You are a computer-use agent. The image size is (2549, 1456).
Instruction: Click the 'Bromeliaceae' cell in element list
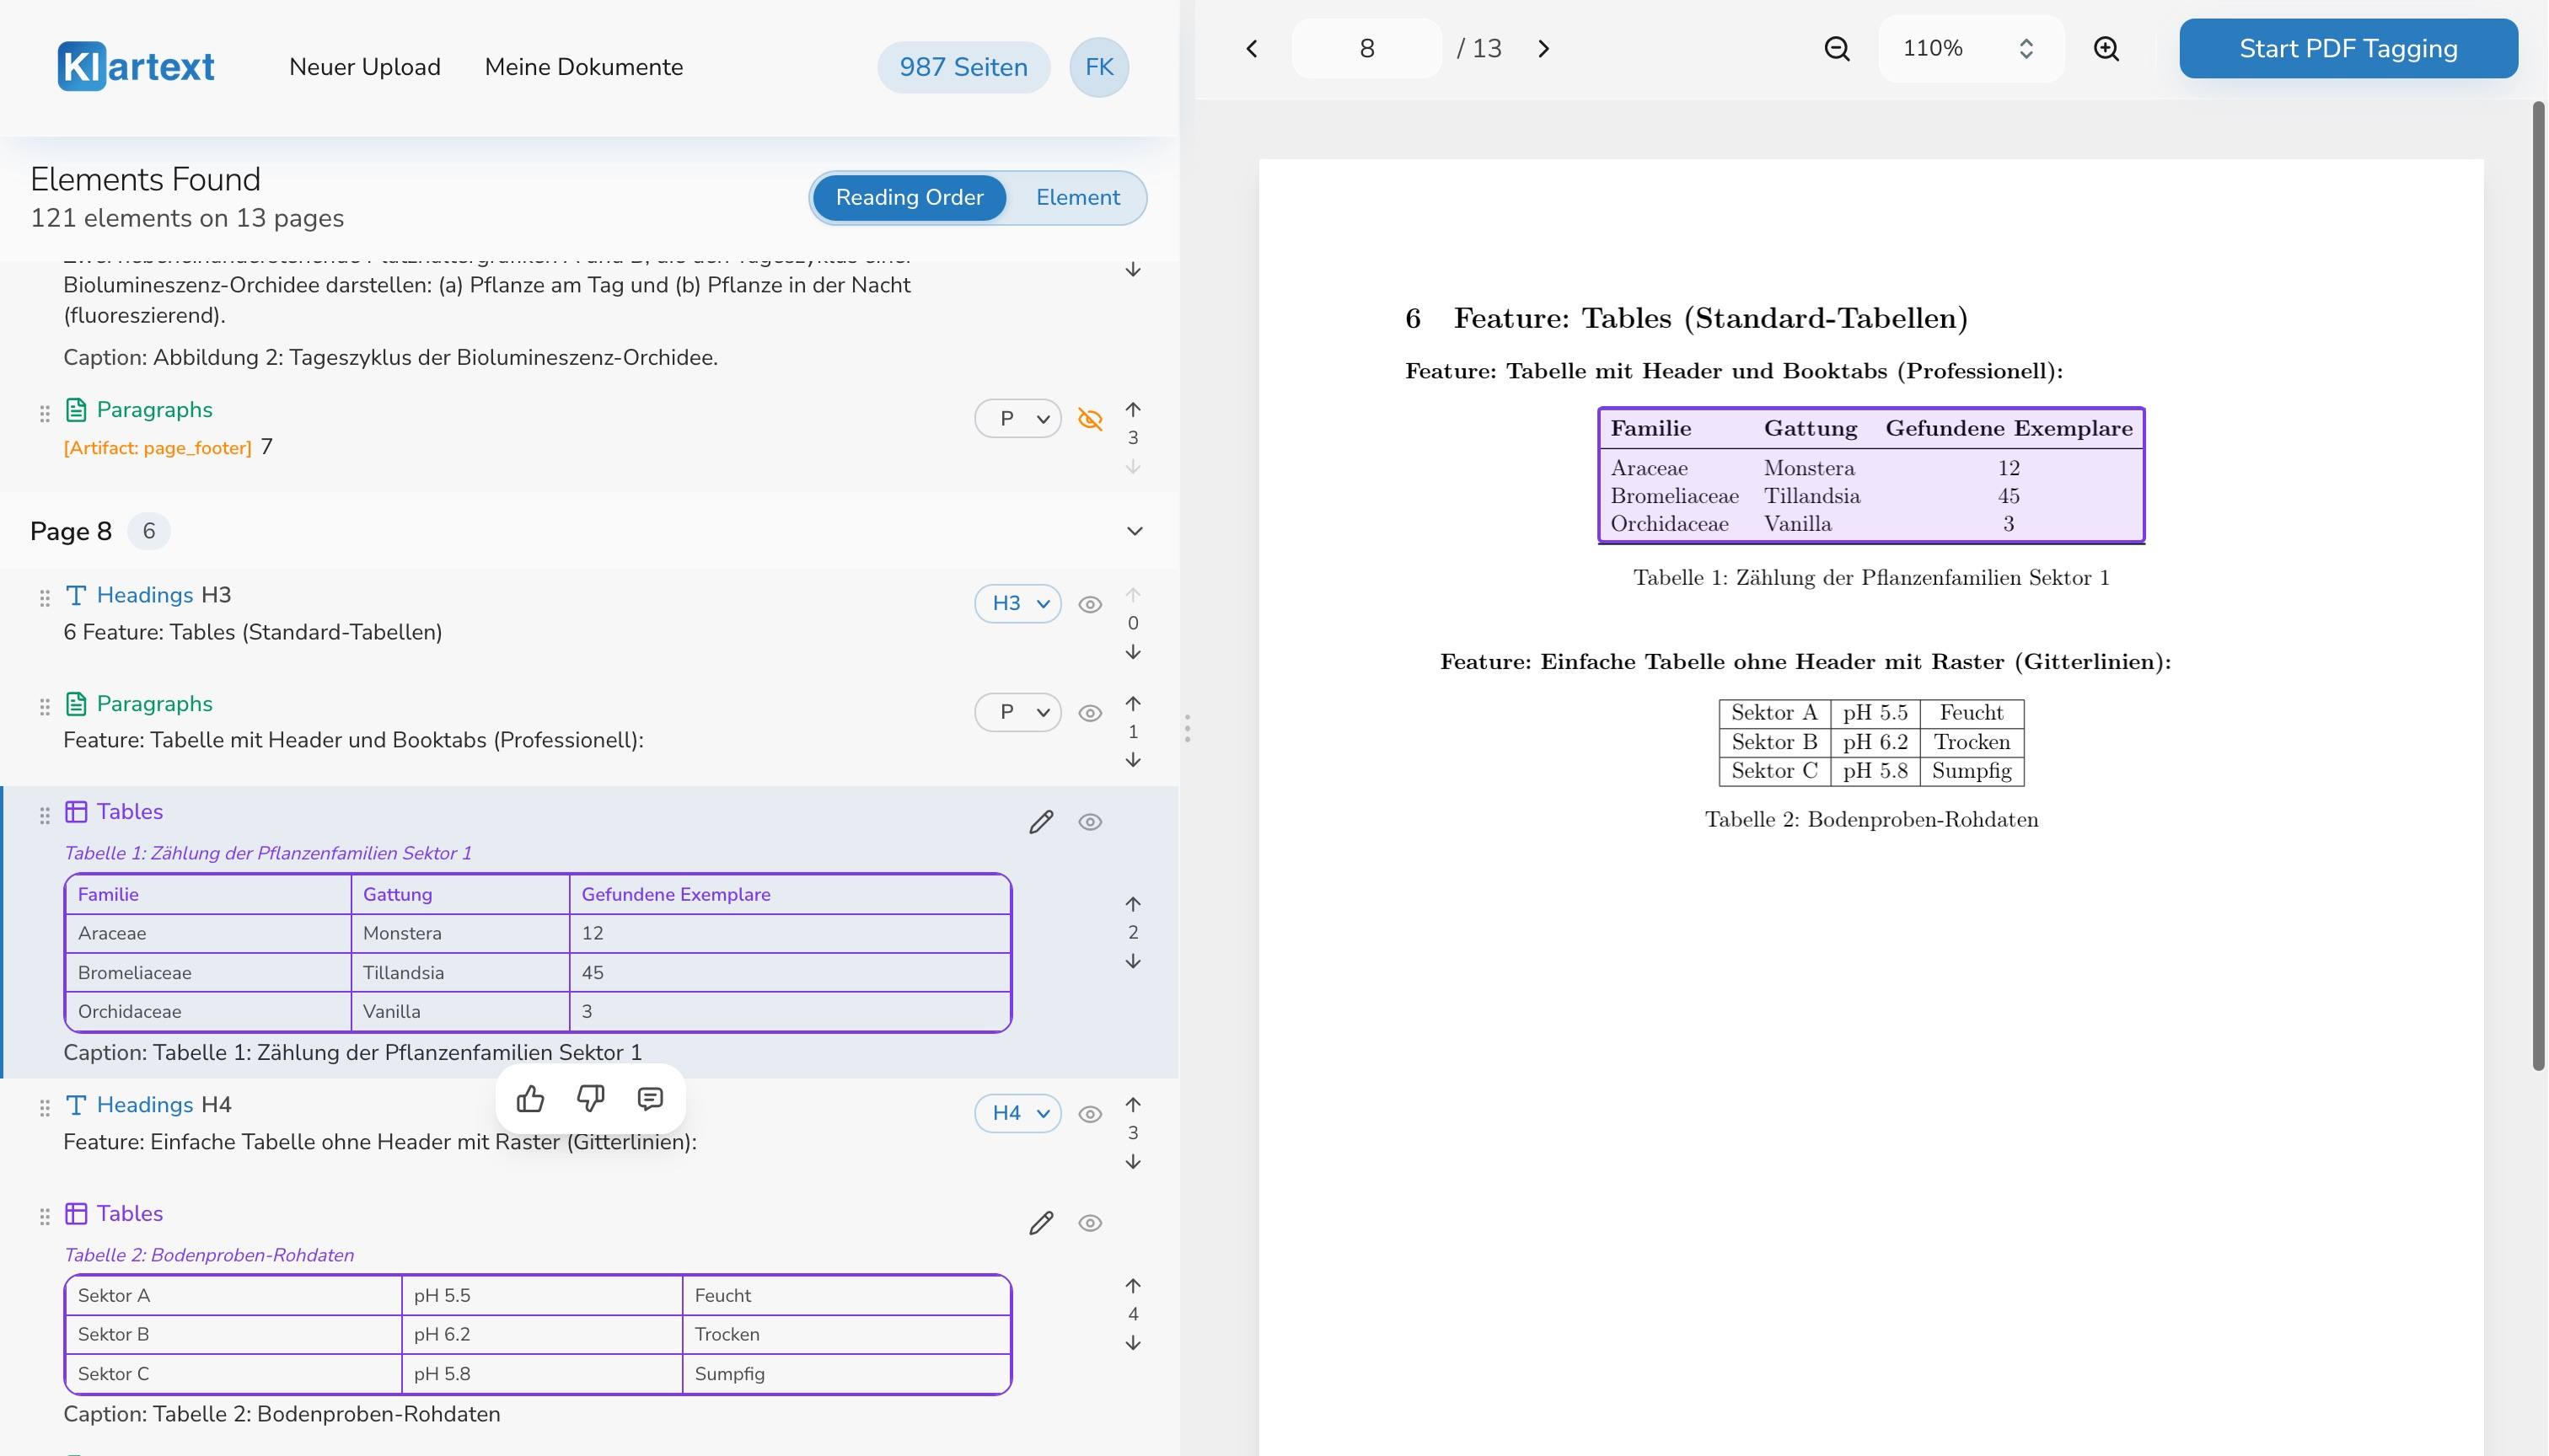[208, 973]
